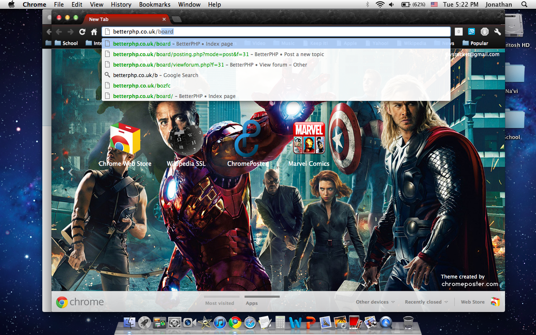
Task: Open Mission Control from the dock
Action: pyautogui.click(x=160, y=322)
